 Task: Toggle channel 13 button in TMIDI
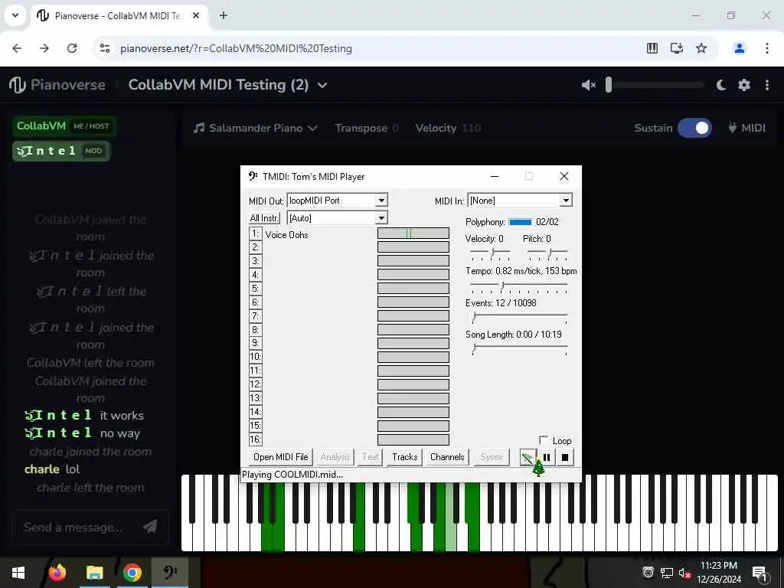tap(256, 398)
